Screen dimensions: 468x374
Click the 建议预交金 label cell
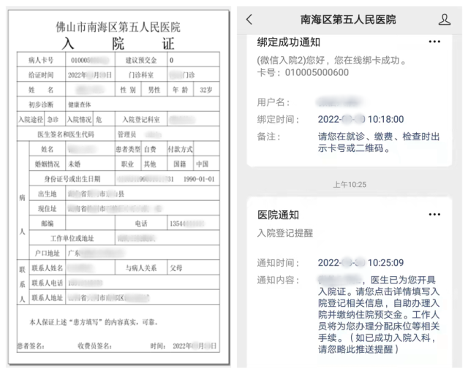141,60
